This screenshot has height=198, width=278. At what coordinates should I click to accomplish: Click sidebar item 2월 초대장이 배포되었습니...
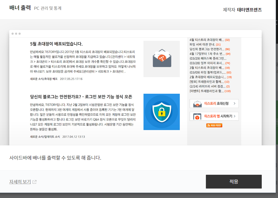pyautogui.click(x=208, y=77)
